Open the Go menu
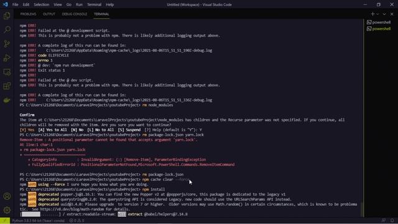 [69, 4]
